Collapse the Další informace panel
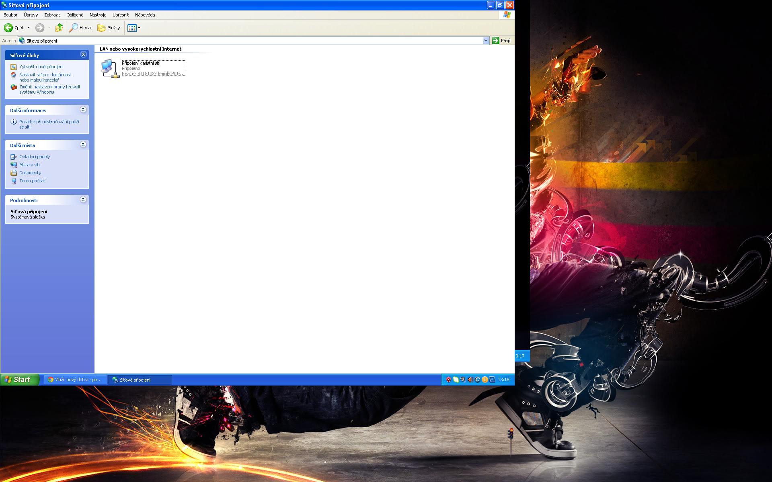This screenshot has height=482, width=772. click(83, 110)
